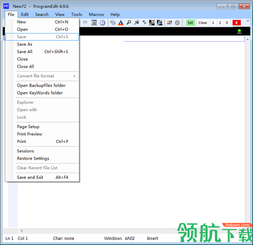Click 'ANSI' encoding in status bar
253x245 pixels.
(x=129, y=238)
